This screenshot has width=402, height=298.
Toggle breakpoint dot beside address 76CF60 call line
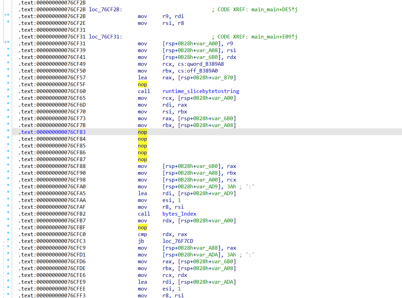pyautogui.click(x=8, y=90)
